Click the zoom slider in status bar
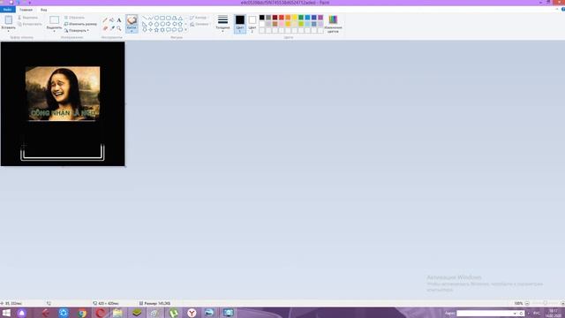The width and height of the screenshot is (565, 318). [x=545, y=303]
